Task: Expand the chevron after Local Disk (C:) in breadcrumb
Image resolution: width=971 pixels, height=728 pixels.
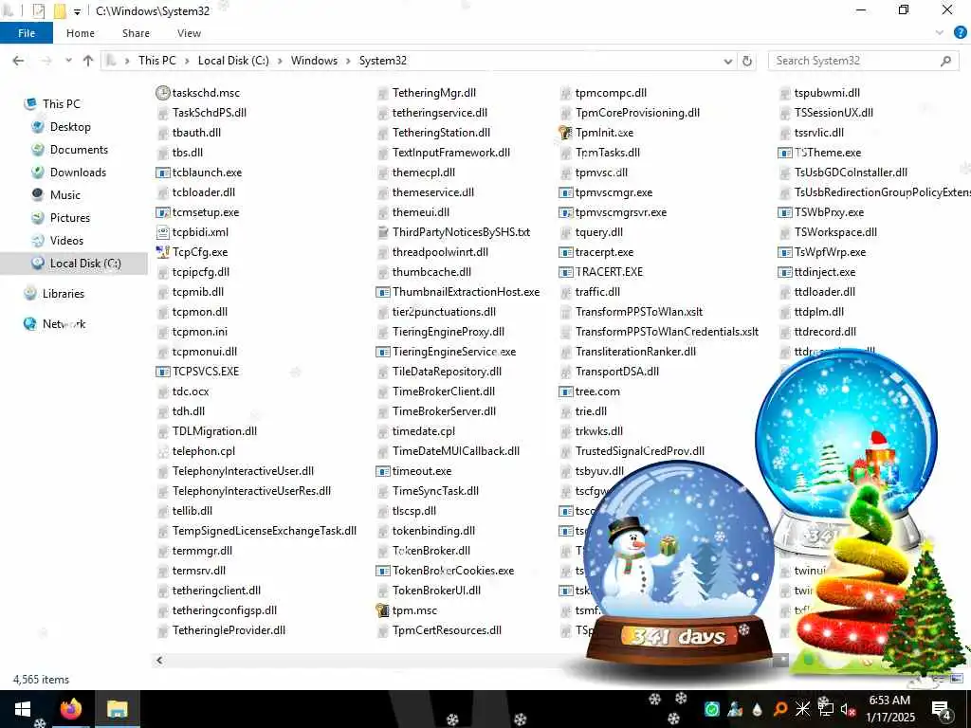Action: pos(280,61)
